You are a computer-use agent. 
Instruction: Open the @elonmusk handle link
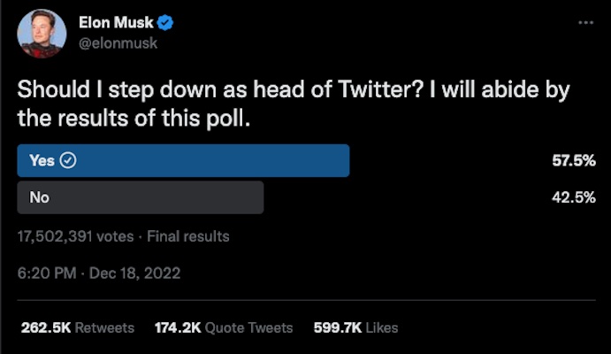[x=124, y=42]
